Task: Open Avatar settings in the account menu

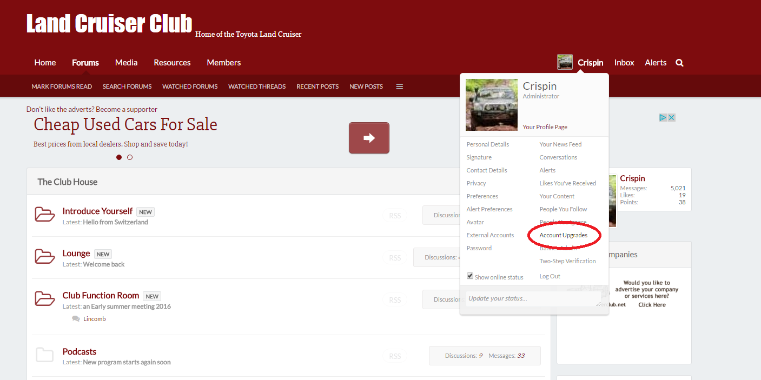Action: [475, 222]
